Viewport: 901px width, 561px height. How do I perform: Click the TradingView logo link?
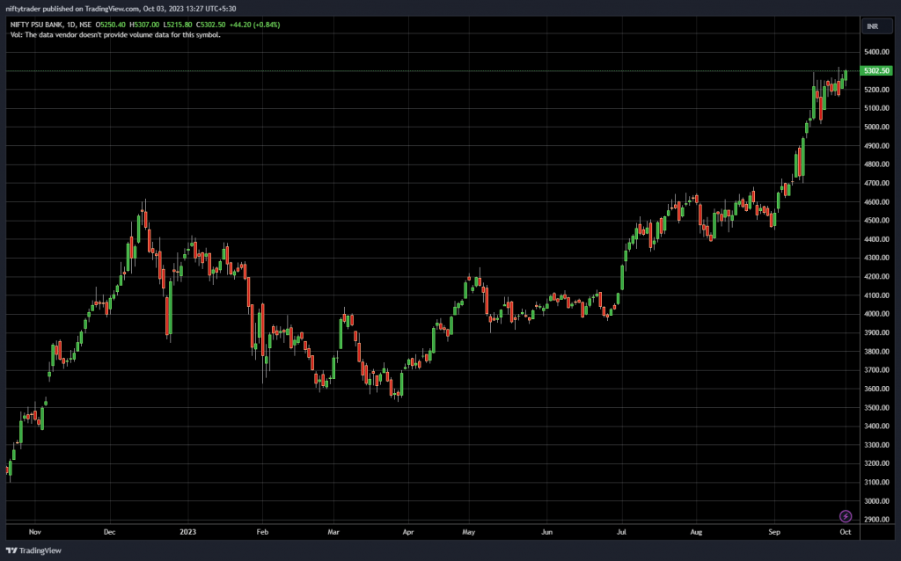(34, 550)
